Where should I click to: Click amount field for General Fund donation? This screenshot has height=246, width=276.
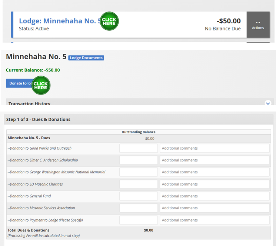[x=138, y=196]
